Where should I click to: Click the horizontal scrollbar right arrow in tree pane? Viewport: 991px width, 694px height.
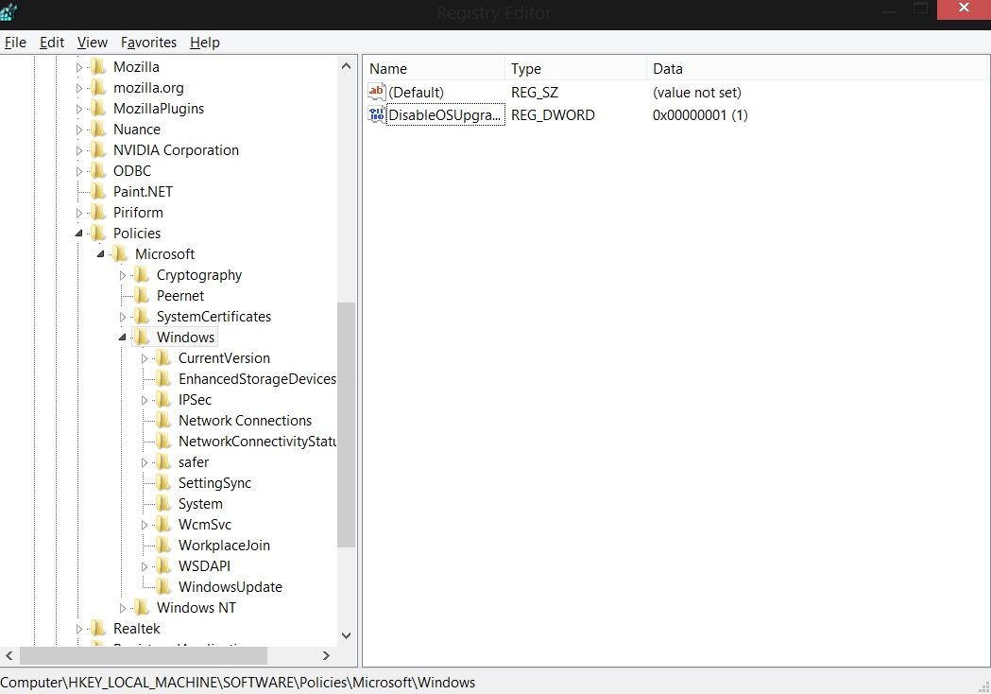326,655
